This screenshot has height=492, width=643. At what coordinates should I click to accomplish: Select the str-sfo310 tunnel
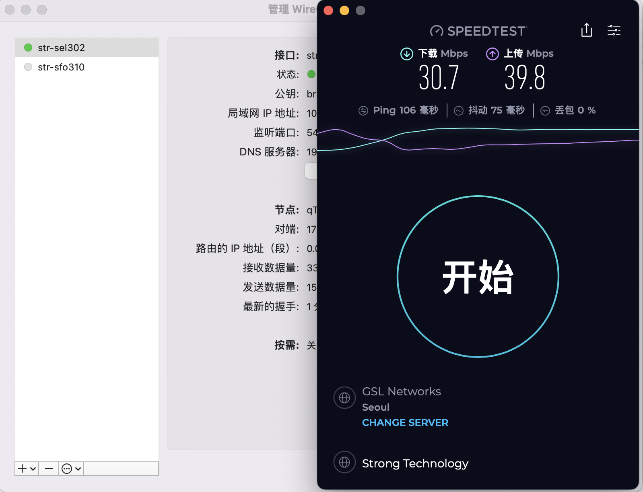[87, 67]
